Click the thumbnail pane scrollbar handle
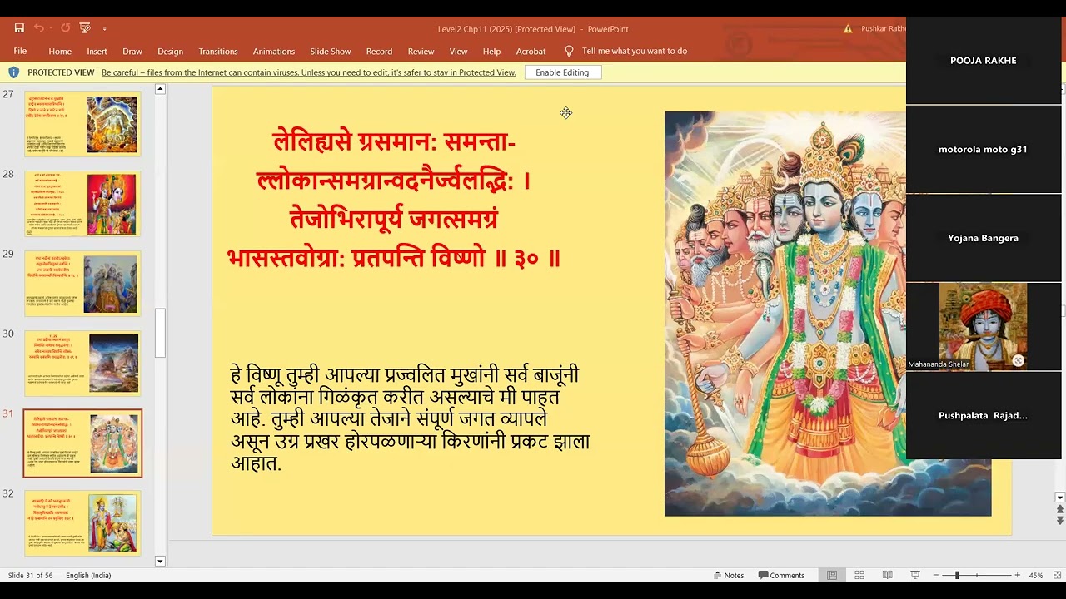 (x=160, y=333)
